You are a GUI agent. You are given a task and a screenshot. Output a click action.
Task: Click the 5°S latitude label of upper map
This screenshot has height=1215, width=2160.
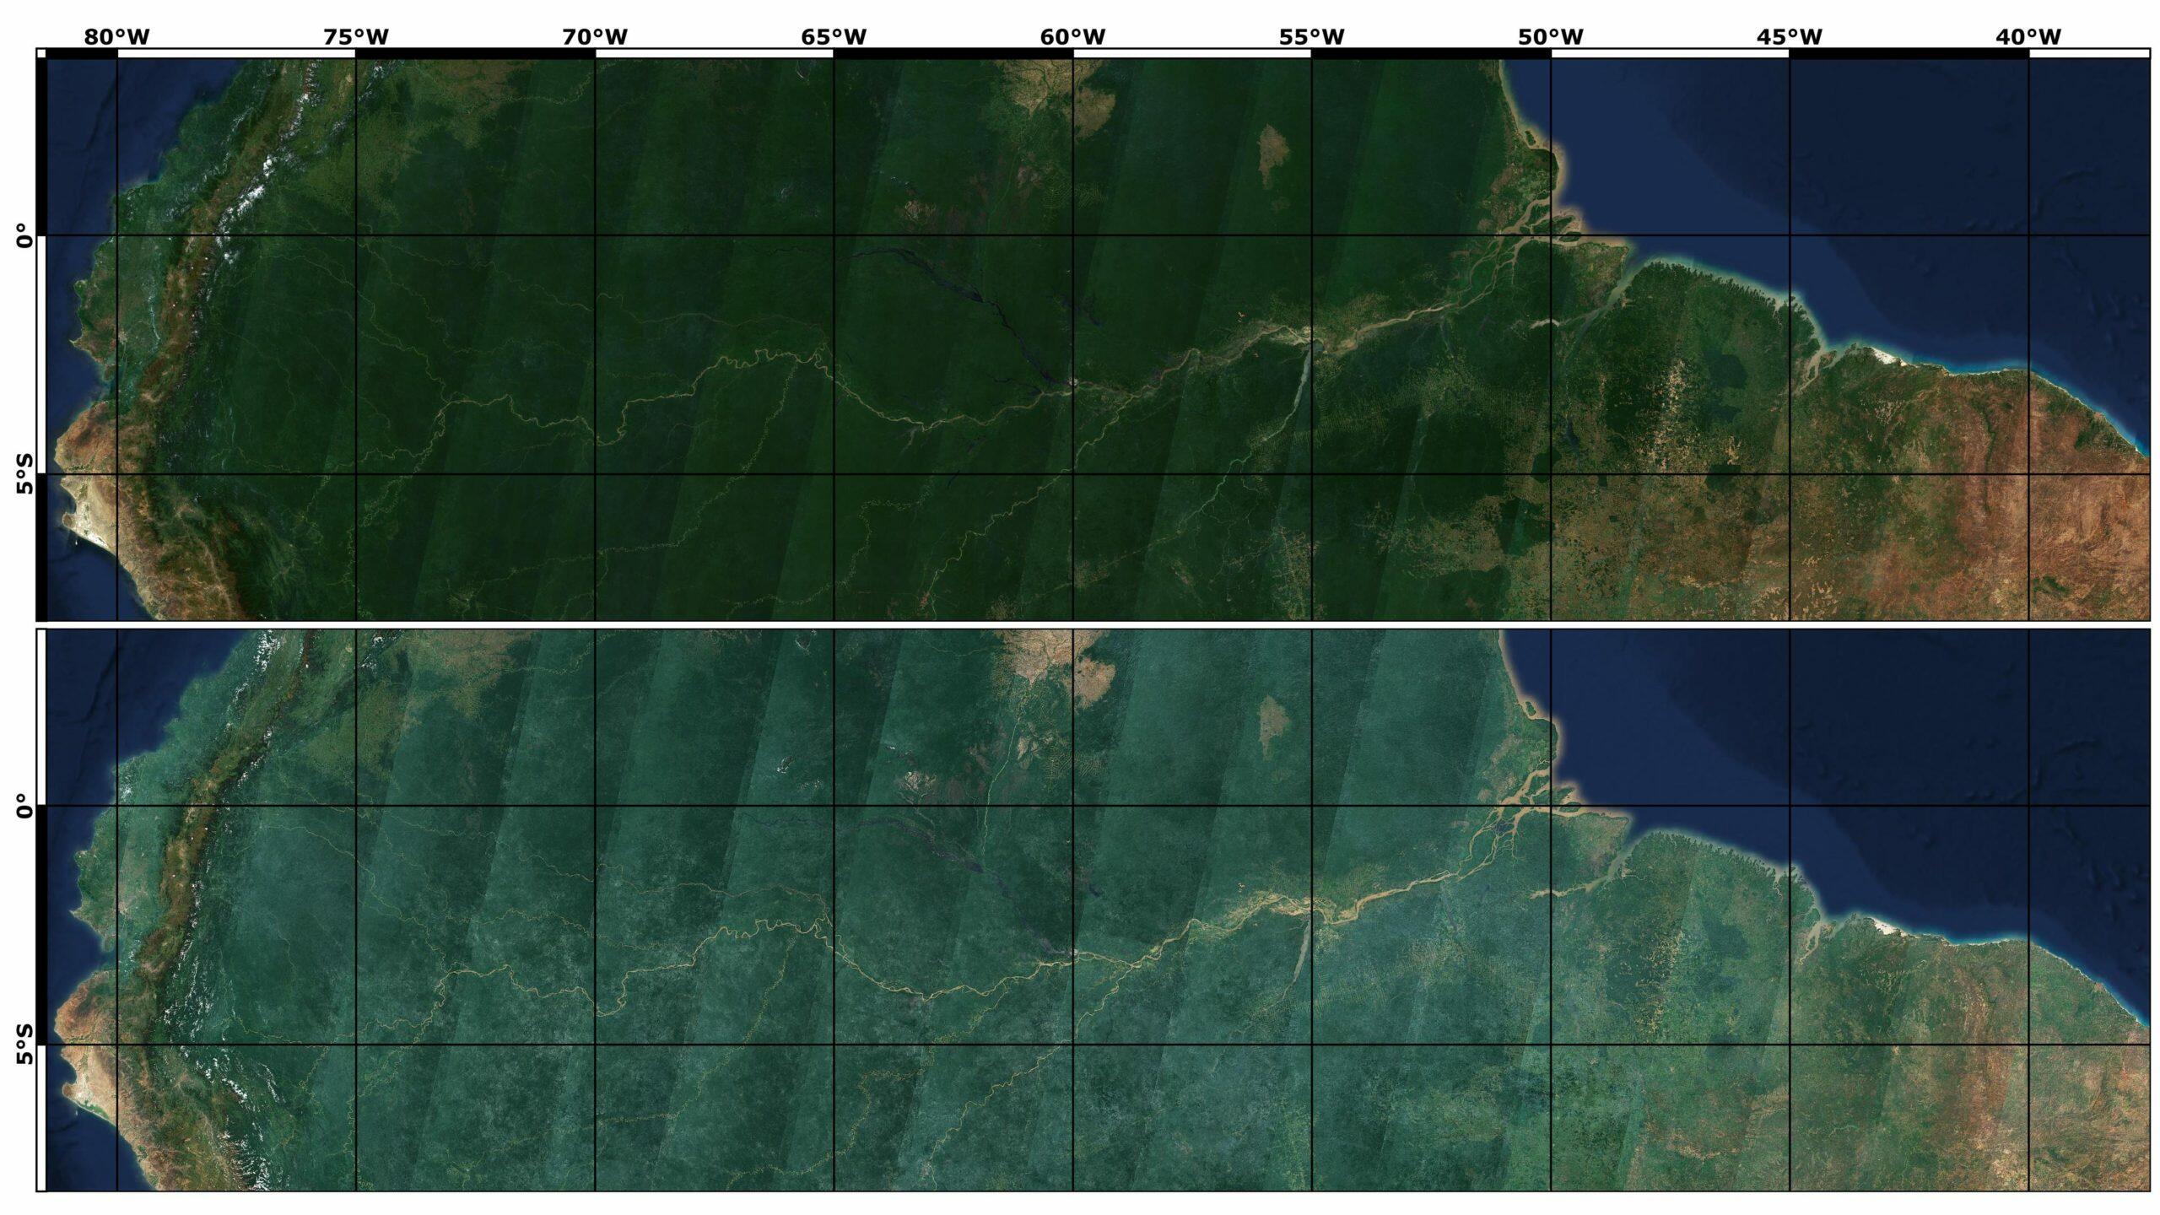(x=24, y=474)
